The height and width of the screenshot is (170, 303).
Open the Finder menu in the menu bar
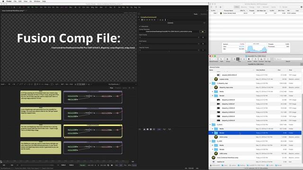coord(9,1)
